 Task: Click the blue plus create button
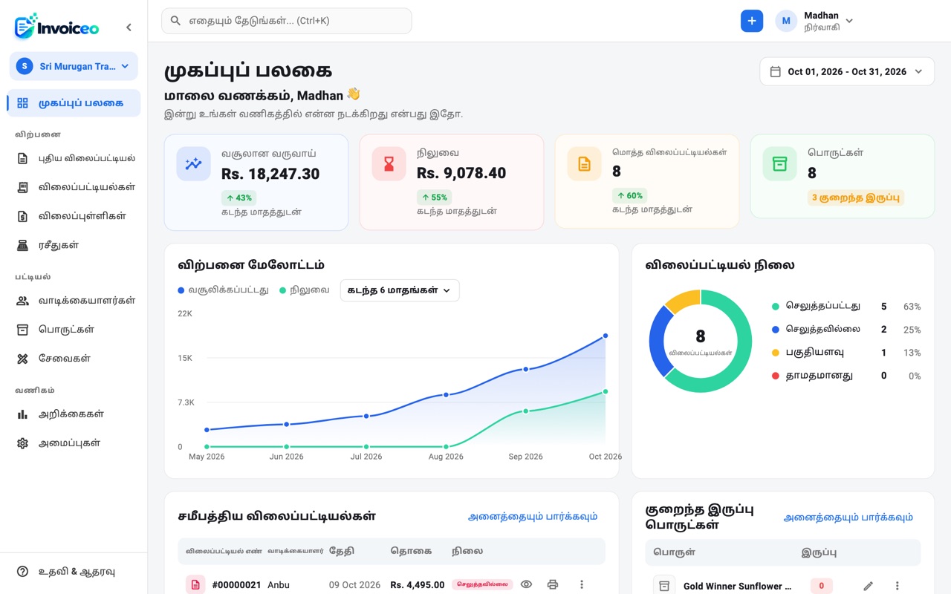click(752, 21)
